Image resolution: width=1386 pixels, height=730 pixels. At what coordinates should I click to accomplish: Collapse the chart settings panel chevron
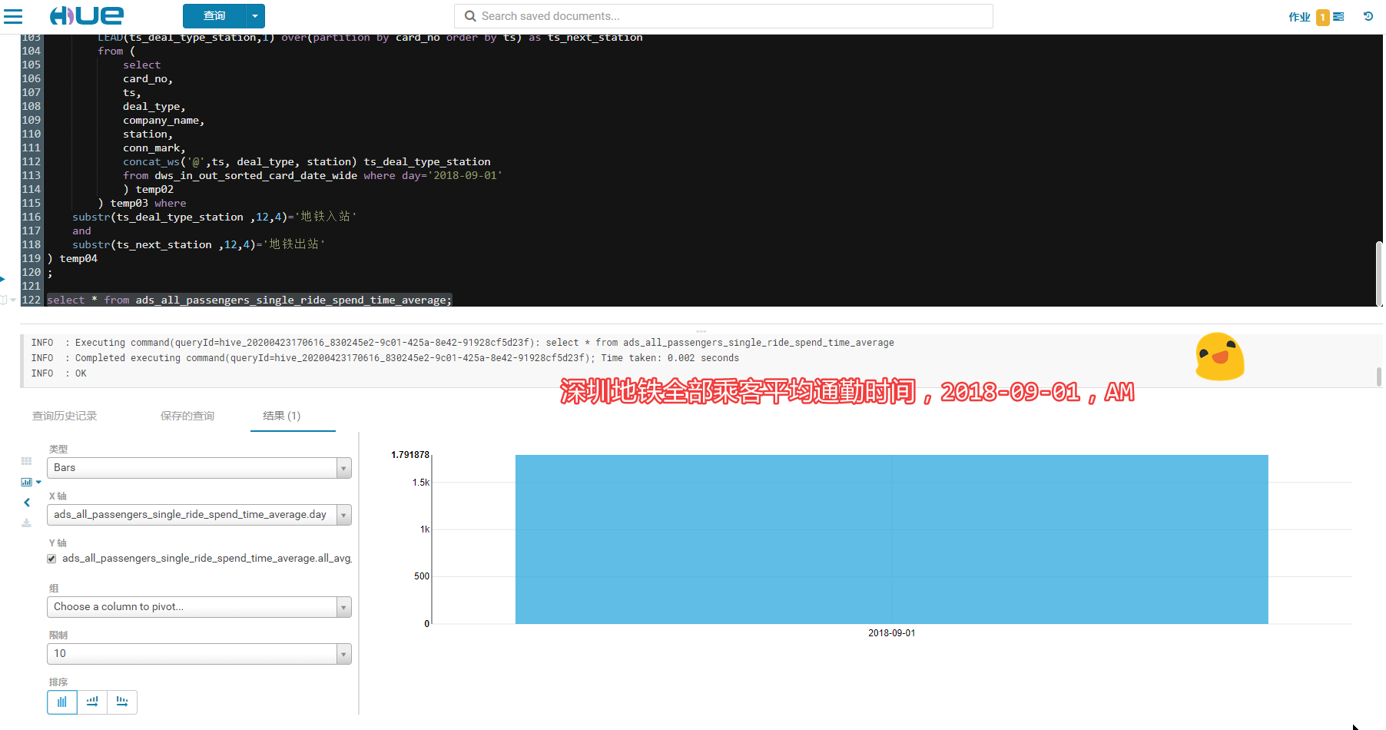point(27,503)
